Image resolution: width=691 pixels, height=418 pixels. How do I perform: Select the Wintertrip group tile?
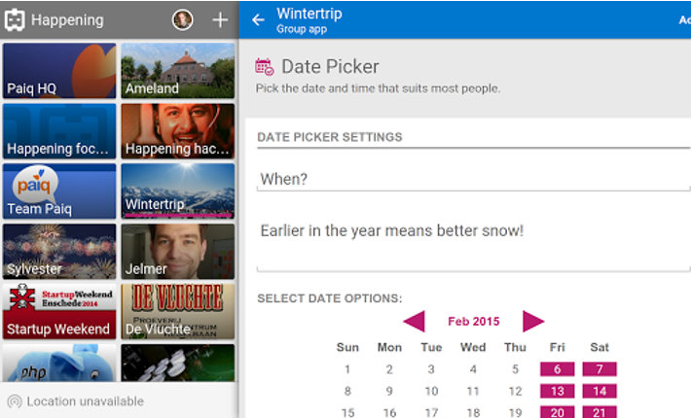coord(178,191)
